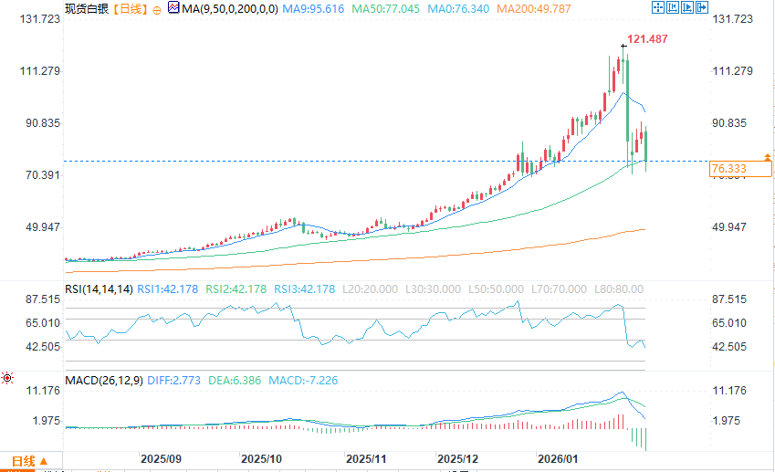Click the 121.487 high price label
Viewport: 775px width, 472px height.
coord(647,39)
